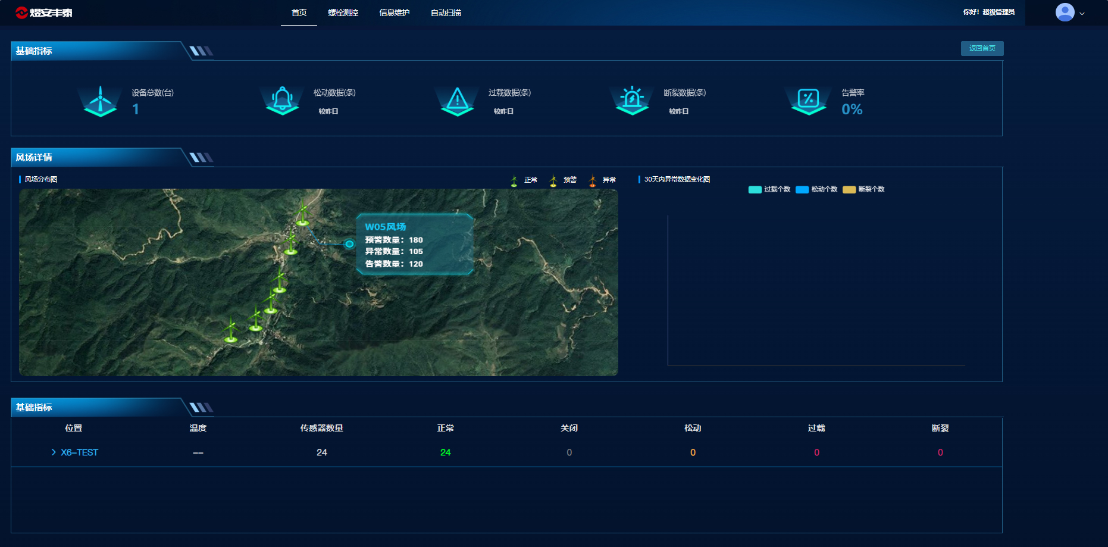Open the 螺栓测控 menu
1108x547 pixels.
tap(343, 12)
